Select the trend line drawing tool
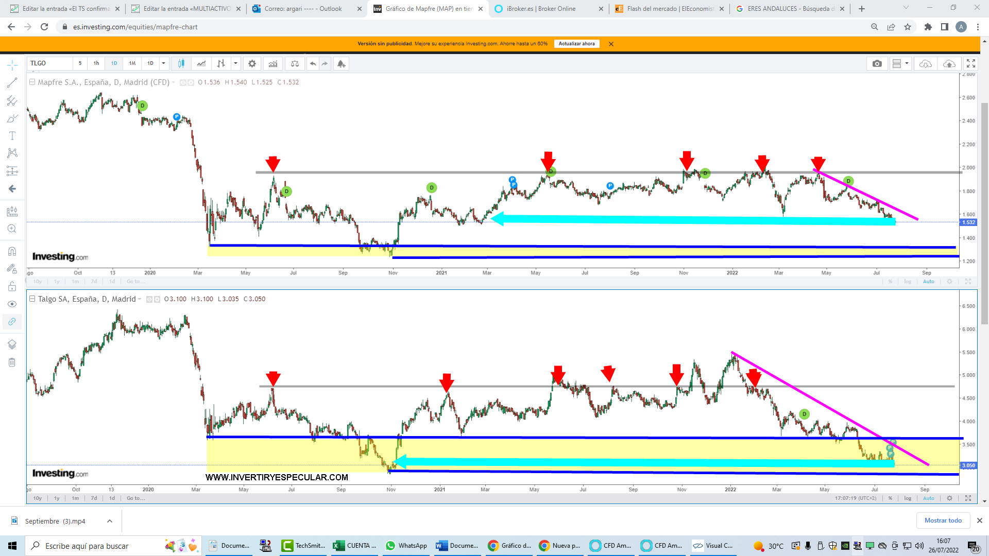 click(12, 82)
